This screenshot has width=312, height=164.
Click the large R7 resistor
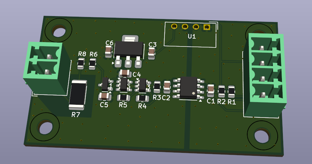(x=78, y=95)
